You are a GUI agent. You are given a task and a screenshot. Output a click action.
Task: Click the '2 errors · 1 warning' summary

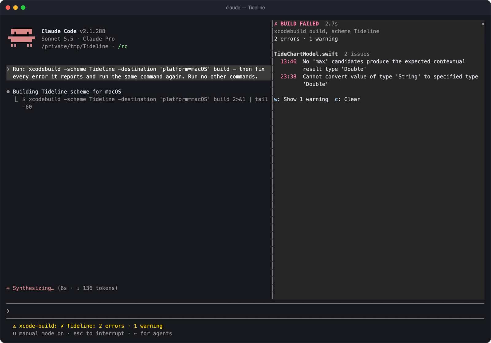pyautogui.click(x=306, y=39)
